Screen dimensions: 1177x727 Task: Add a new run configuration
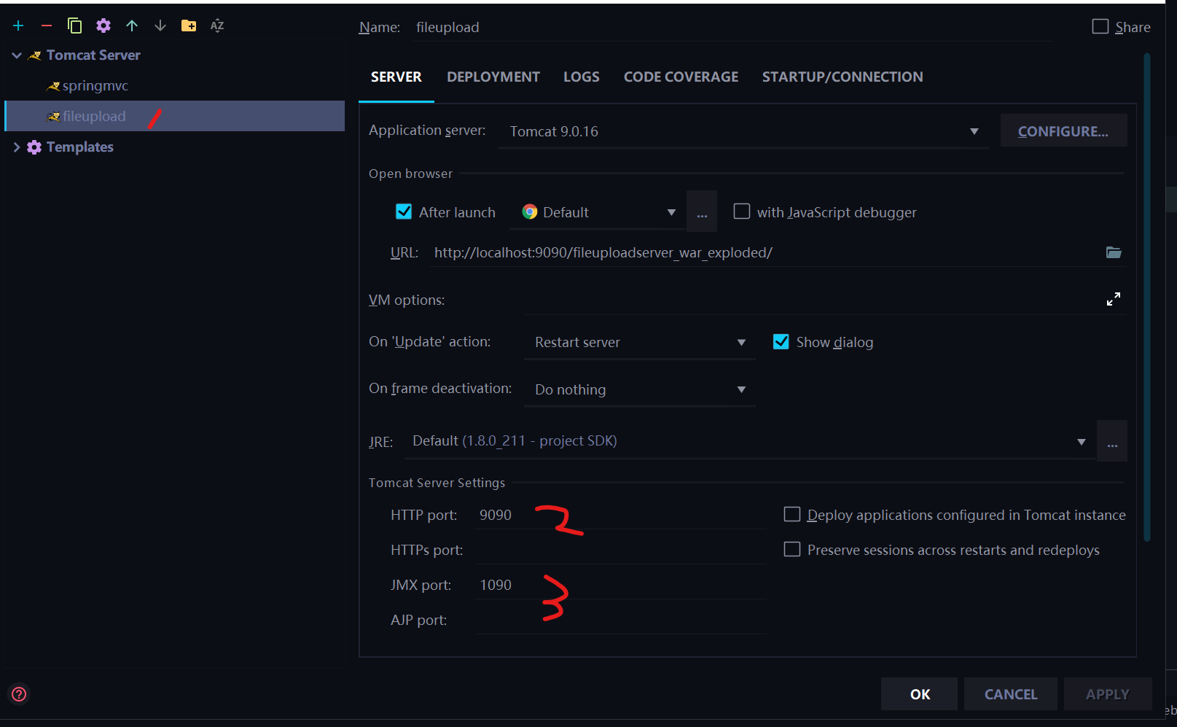click(18, 26)
